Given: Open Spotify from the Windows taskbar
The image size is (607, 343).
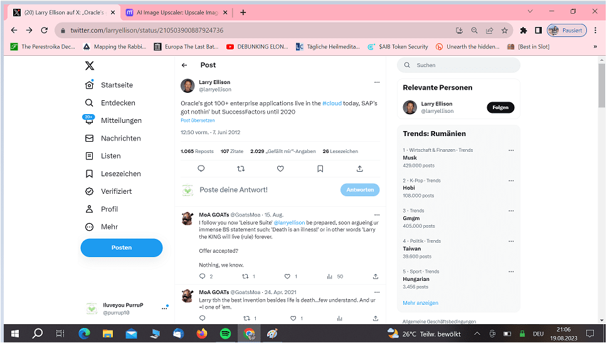Looking at the screenshot, I should point(225,334).
